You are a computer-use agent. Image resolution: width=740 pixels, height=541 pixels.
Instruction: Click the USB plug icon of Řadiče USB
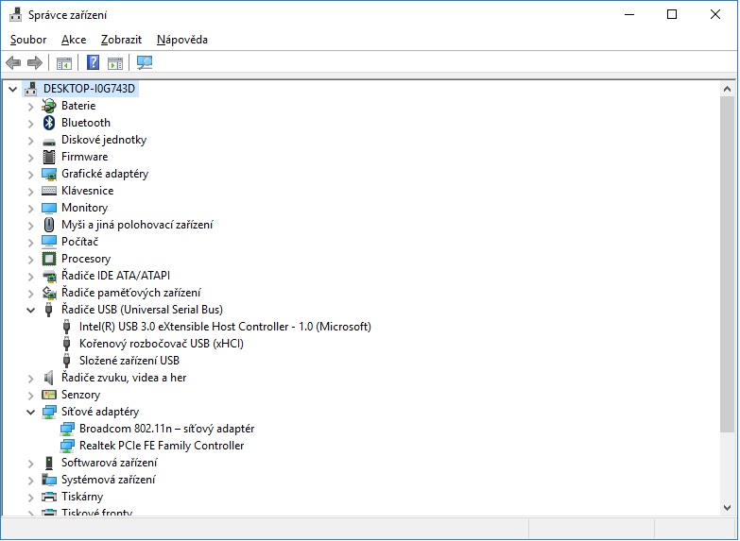[x=48, y=310]
